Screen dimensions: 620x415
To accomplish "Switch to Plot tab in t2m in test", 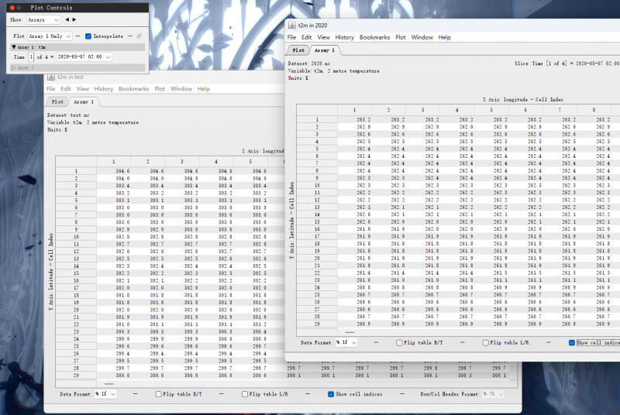I will pos(57,101).
